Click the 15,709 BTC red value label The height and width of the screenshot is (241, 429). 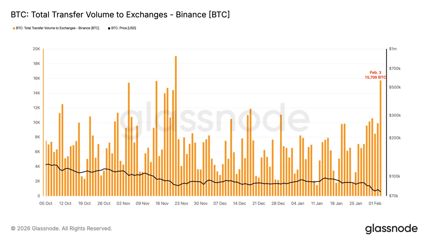pos(375,77)
